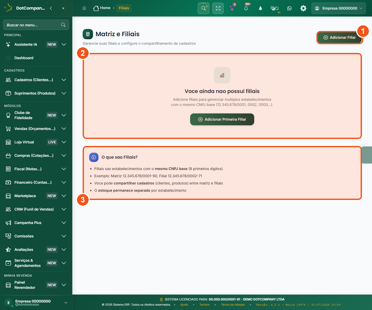Open the right-edge side panel tab
372x310 pixels.
(367, 155)
